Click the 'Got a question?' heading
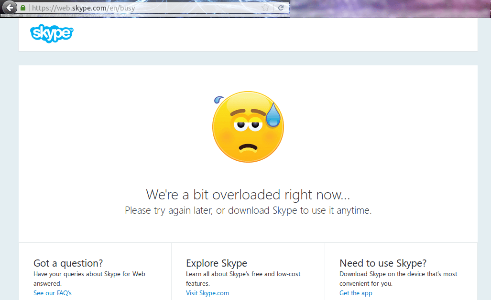 pyautogui.click(x=68, y=263)
